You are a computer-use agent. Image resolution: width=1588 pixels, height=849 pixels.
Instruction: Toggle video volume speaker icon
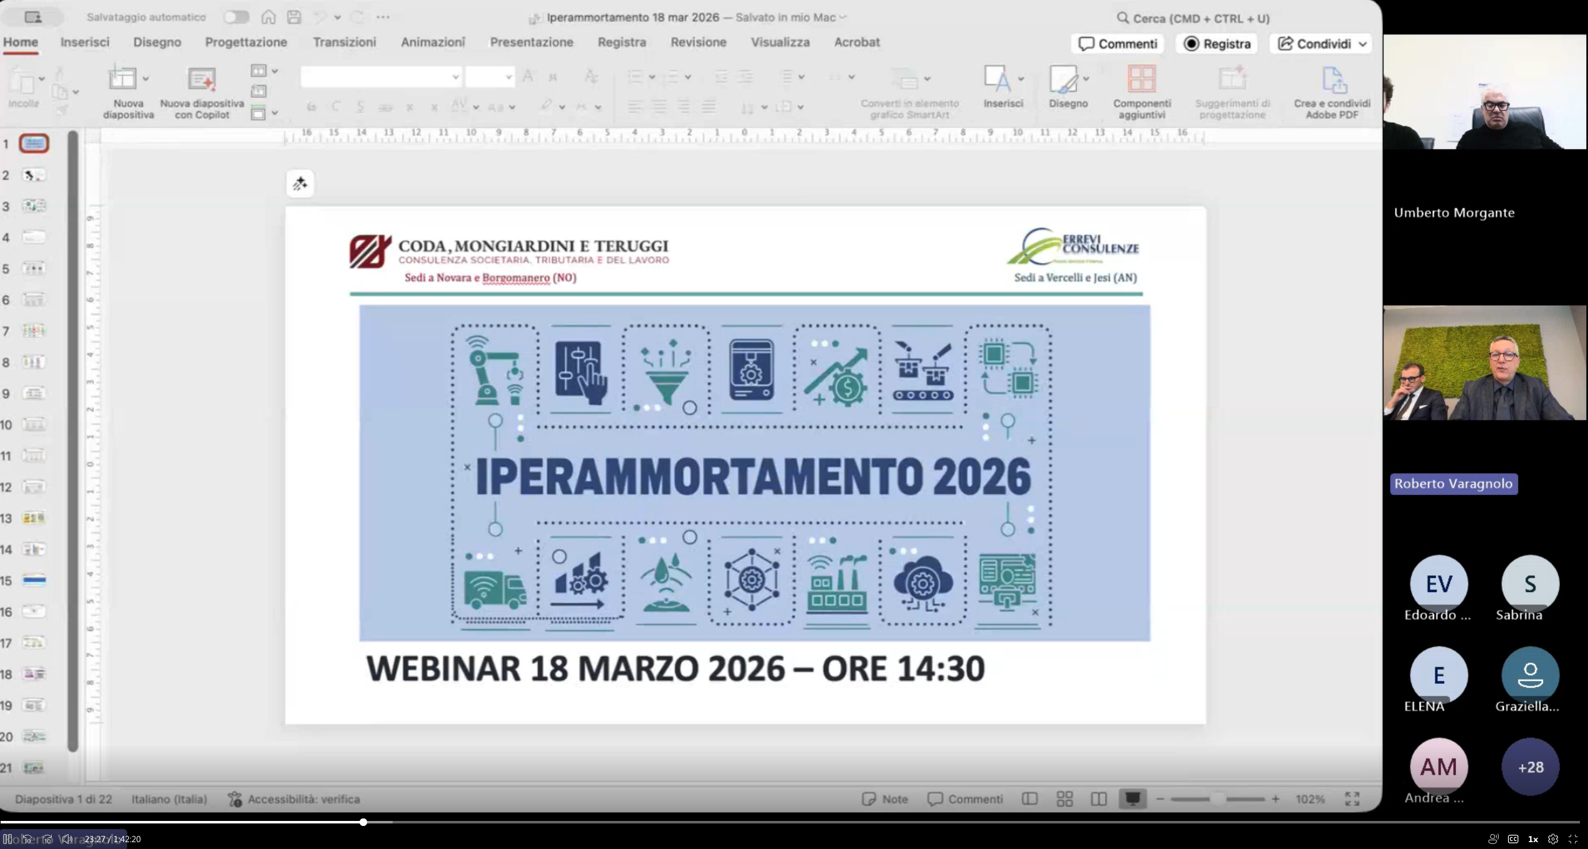click(x=67, y=839)
